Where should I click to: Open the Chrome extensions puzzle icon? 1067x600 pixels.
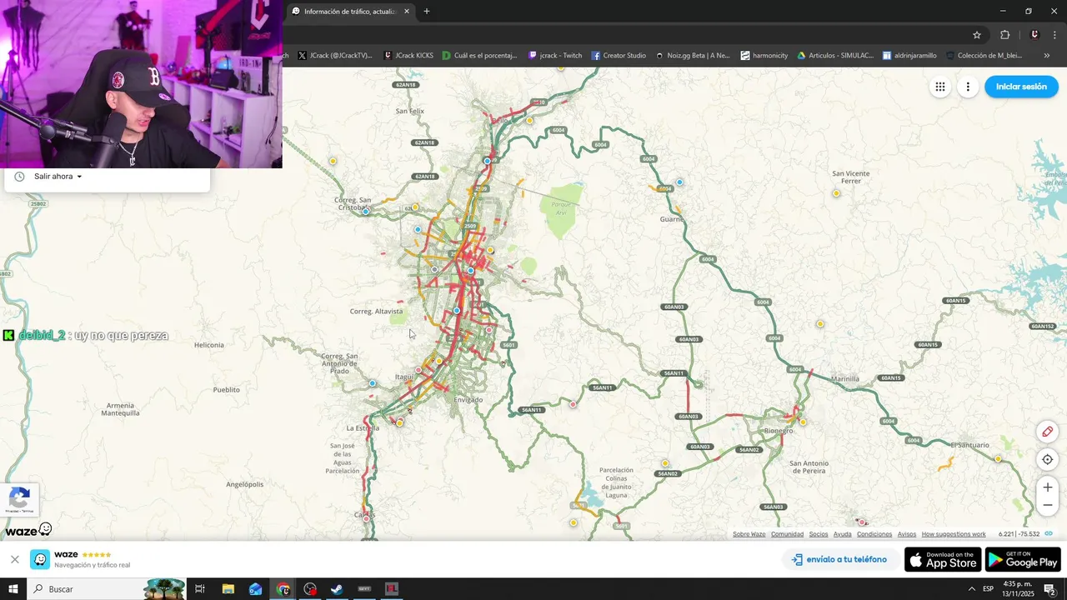pos(1004,35)
